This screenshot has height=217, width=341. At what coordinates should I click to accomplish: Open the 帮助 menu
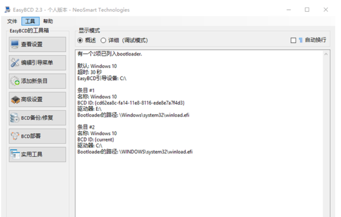pos(48,21)
